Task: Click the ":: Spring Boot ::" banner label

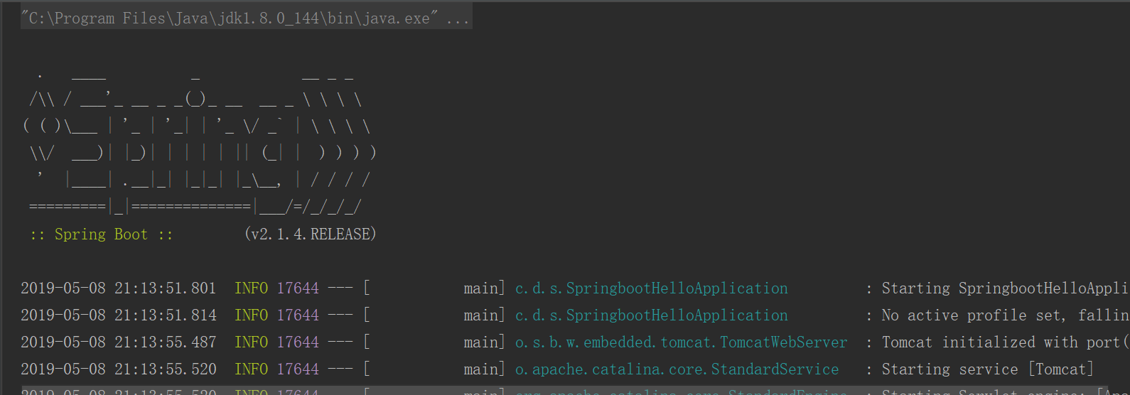Action: 102,234
